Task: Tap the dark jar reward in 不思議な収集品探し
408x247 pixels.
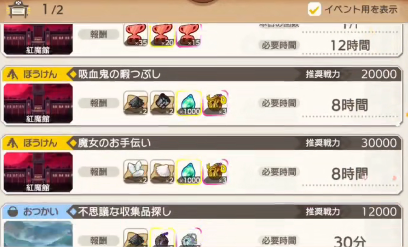Action: (x=162, y=237)
